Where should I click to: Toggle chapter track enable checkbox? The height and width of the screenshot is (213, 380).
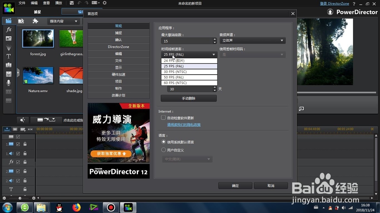(x=18, y=136)
